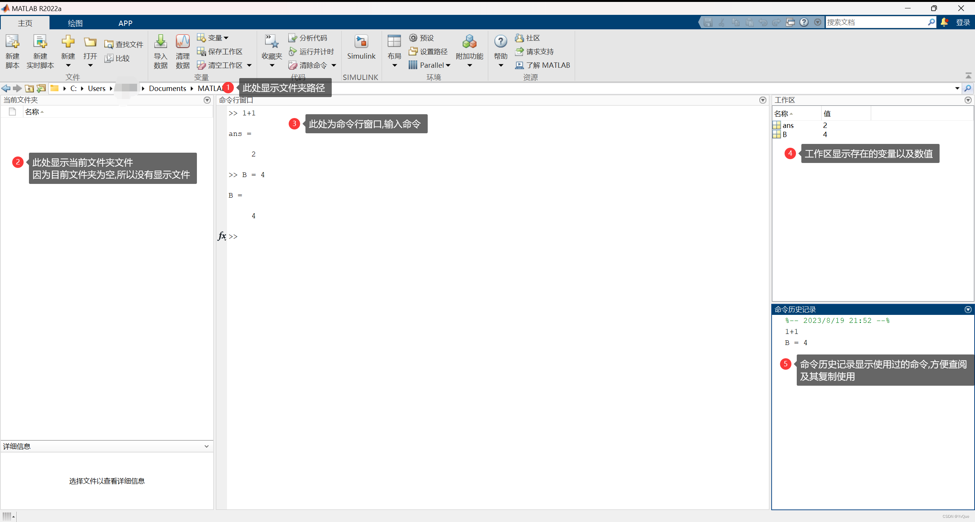The width and height of the screenshot is (975, 522).
Task: Click Save Workspace (保存工作区)
Action: click(220, 51)
